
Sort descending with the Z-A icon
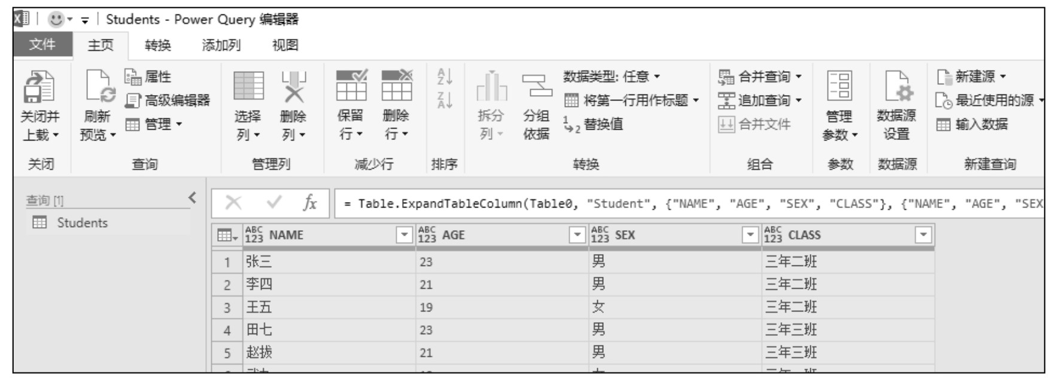445,100
